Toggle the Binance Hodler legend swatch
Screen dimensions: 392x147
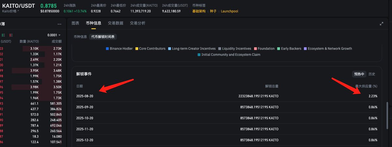click(x=107, y=49)
